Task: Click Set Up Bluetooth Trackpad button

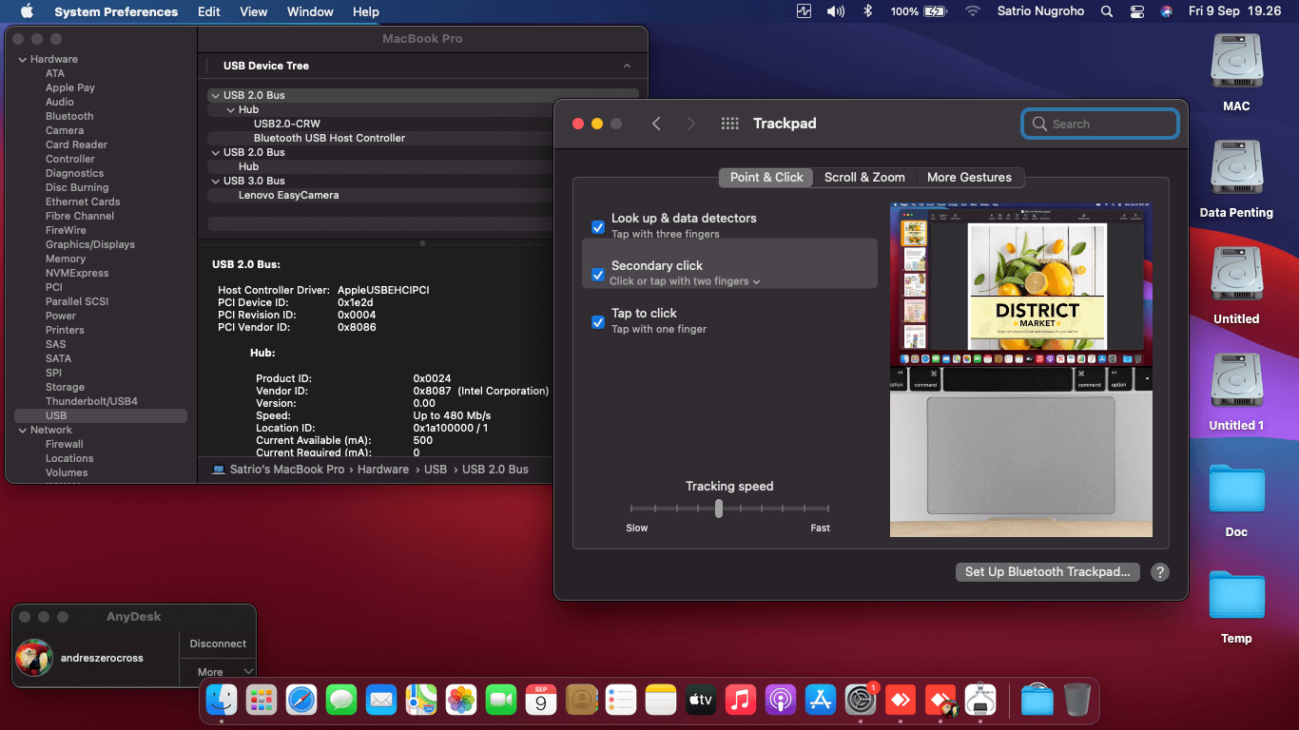Action: (1047, 571)
